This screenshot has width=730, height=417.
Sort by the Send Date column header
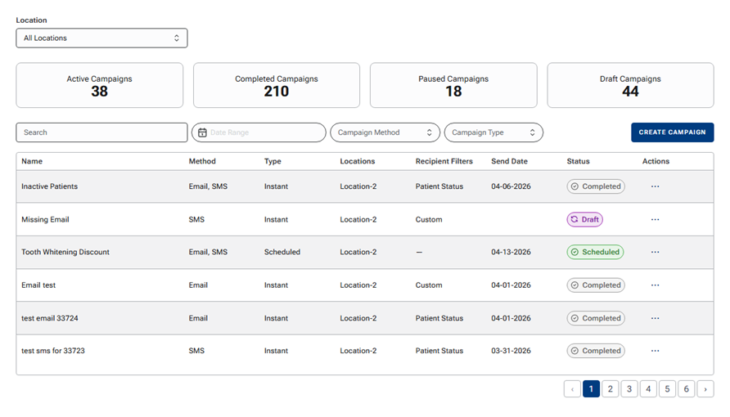(509, 161)
